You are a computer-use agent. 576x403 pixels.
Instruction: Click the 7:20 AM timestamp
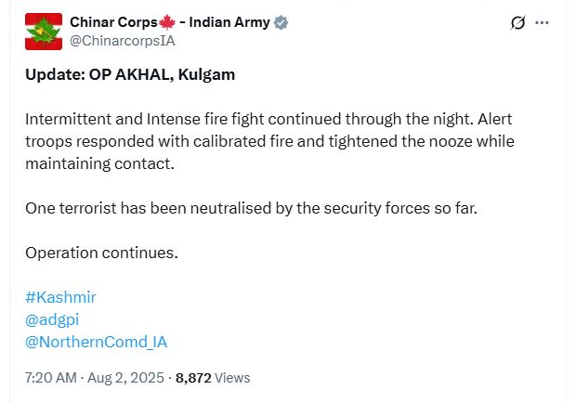pos(52,378)
